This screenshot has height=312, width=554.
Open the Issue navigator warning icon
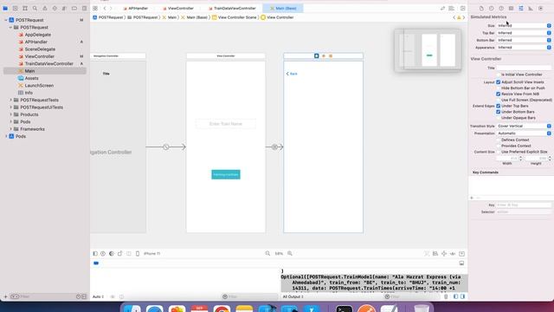pos(45,8)
